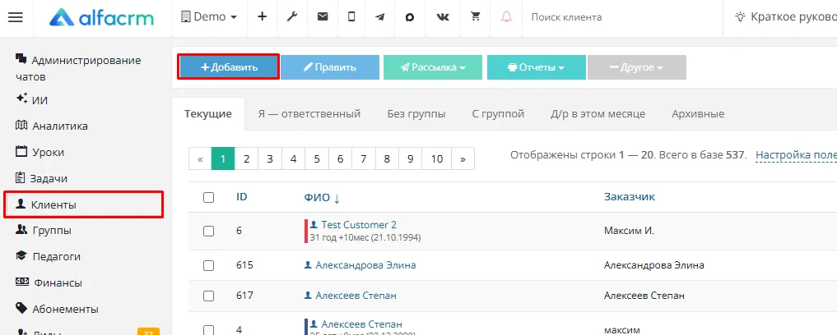Open Алексеев Степан link in row 617
The height and width of the screenshot is (335, 837).
click(x=356, y=295)
